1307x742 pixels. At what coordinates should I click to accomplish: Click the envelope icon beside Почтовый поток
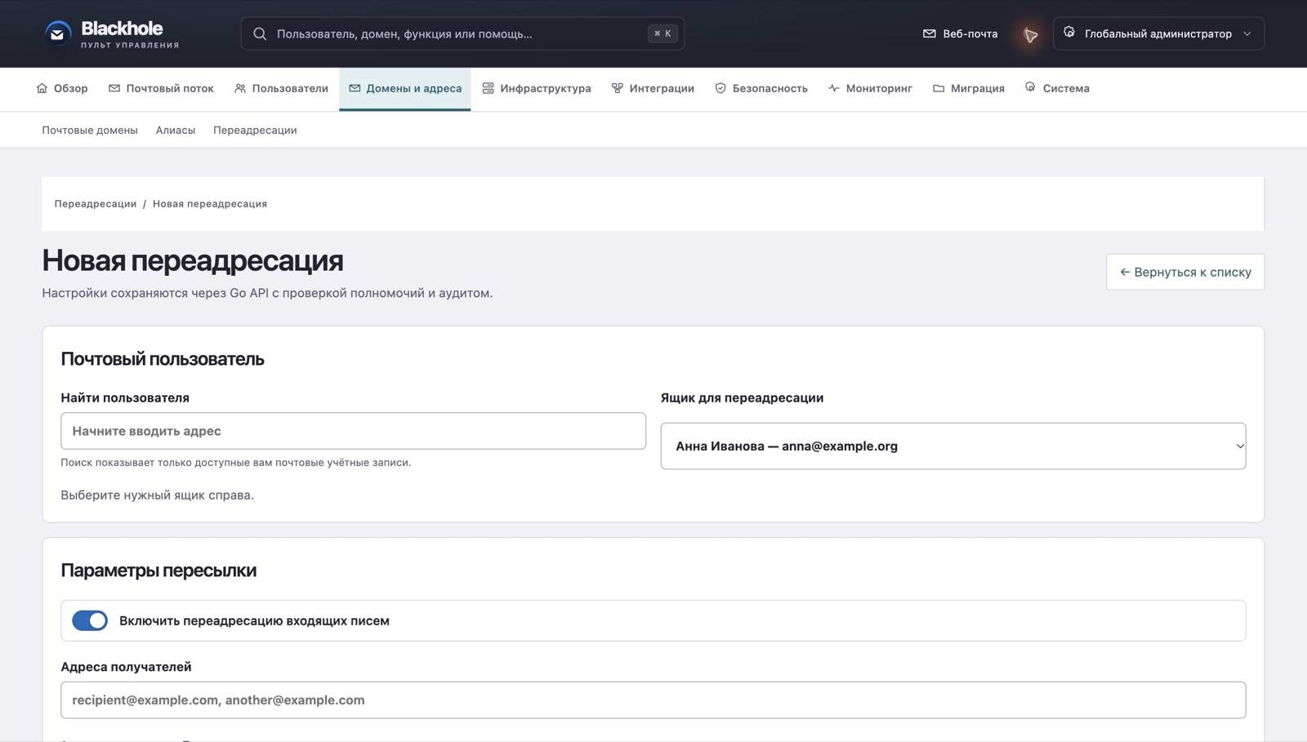point(114,88)
